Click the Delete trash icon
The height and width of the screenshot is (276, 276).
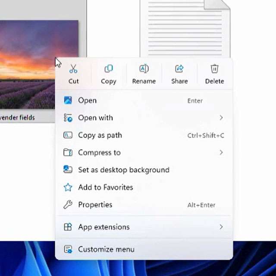[215, 69]
